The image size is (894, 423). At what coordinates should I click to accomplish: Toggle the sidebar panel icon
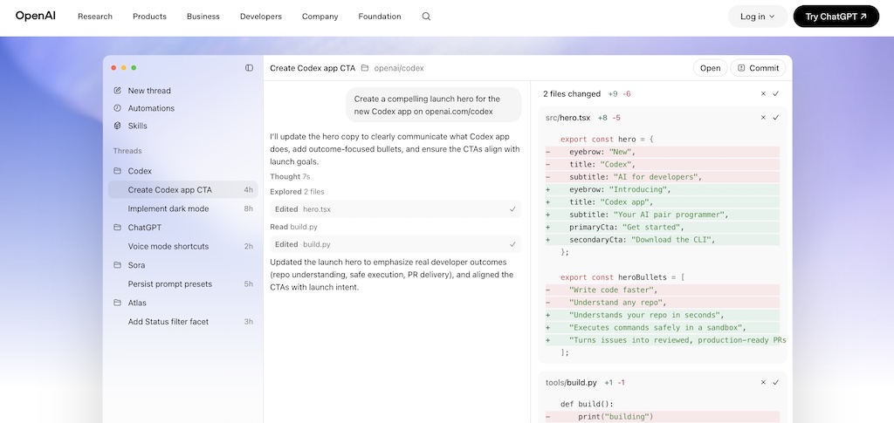(x=249, y=68)
